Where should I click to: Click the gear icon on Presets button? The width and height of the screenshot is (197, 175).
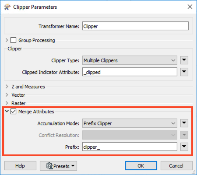click(x=49, y=166)
